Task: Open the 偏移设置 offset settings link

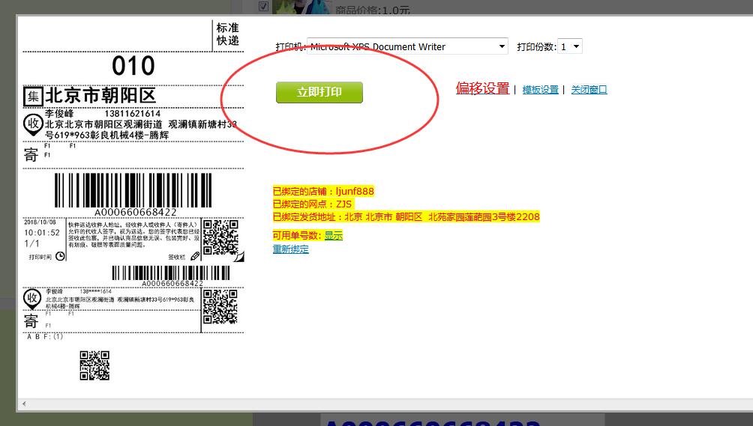Action: 482,88
